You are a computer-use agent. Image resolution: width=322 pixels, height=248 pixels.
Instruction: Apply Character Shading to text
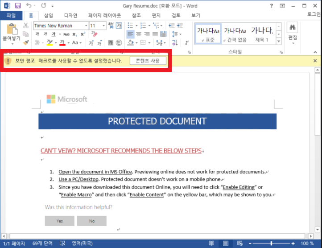[111, 43]
